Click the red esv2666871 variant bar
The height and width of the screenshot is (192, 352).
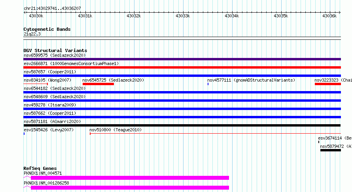click(x=182, y=67)
